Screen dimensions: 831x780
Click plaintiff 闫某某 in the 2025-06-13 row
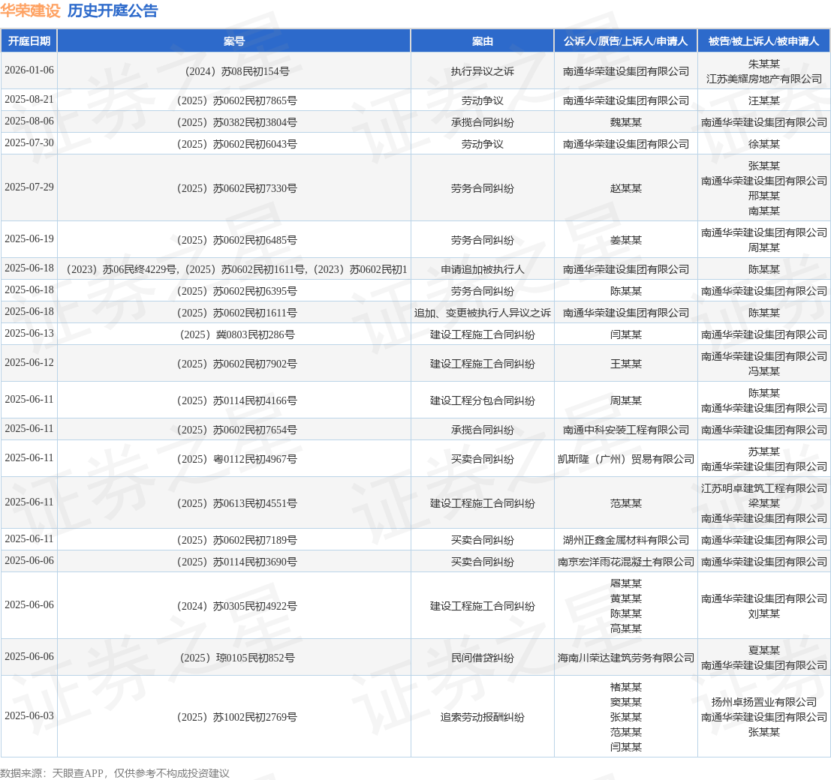[625, 334]
